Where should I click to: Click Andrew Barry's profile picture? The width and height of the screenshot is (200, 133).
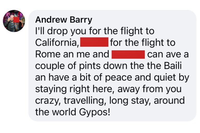click(x=14, y=21)
